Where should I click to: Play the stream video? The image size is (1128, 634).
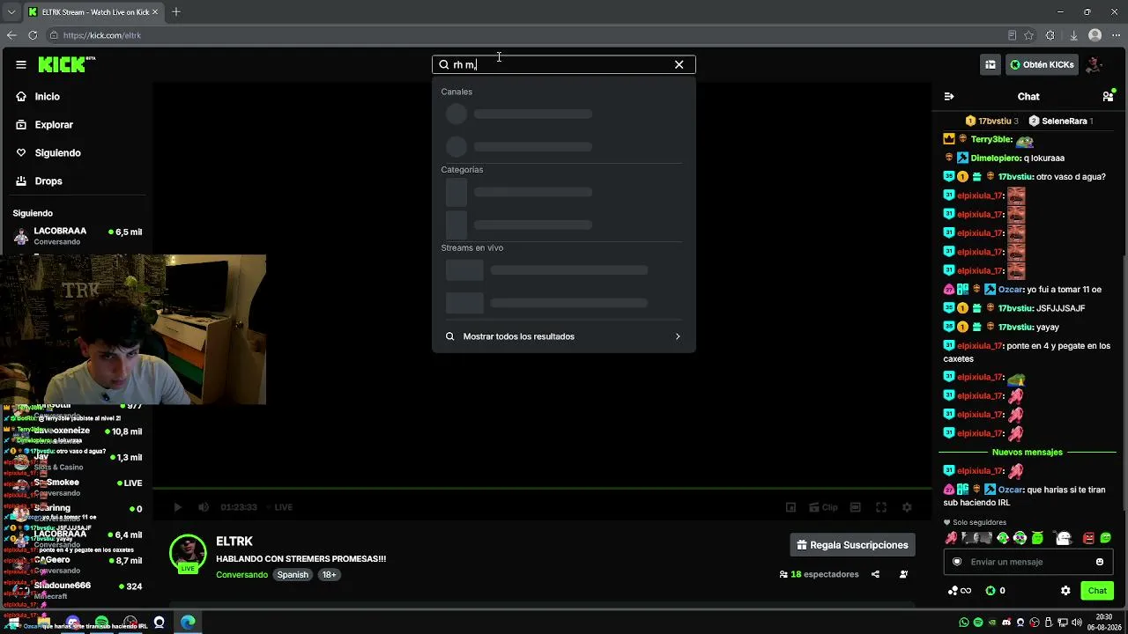coord(177,507)
